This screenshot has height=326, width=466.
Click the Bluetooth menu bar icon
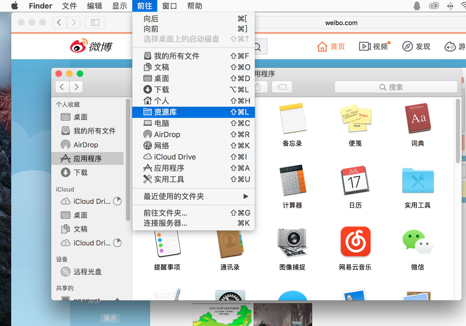click(x=450, y=6)
